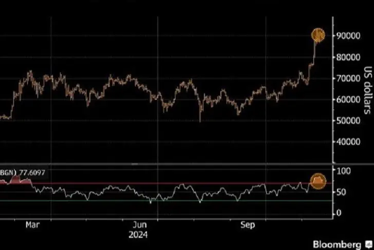The height and width of the screenshot is (250, 374).
Task: Click the 60000 price axis label
Action: 348,100
